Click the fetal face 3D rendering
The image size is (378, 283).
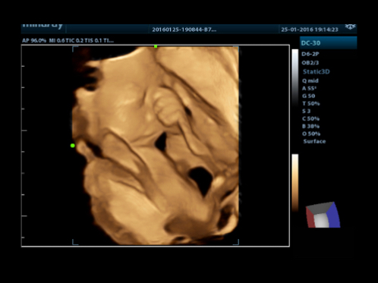click(156, 146)
